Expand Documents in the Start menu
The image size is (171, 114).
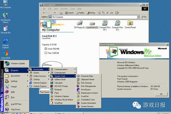[17, 76]
